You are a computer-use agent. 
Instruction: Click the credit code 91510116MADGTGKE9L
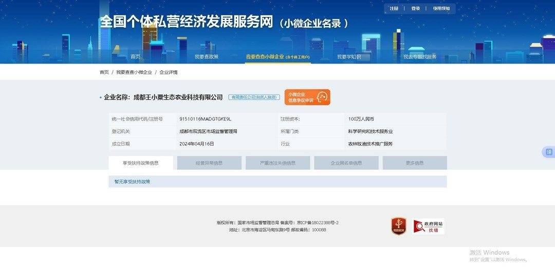click(x=205, y=119)
